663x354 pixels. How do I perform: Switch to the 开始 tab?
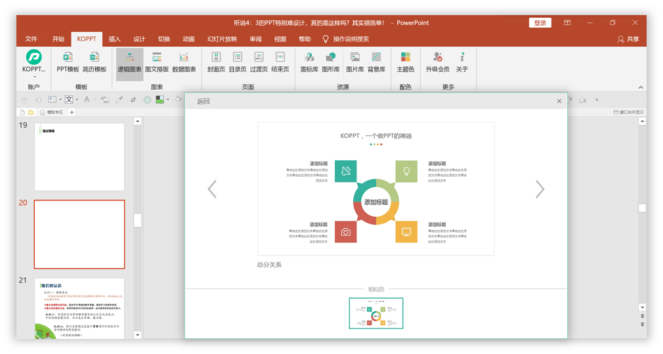(x=58, y=39)
